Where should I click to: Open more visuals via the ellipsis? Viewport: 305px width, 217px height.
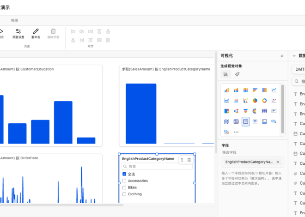(x=236, y=132)
